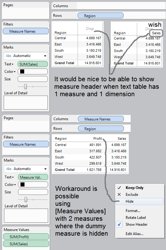166x250 pixels.
Task: Click the Abc mark type icon in upper Marks card
Action: pos(9,56)
